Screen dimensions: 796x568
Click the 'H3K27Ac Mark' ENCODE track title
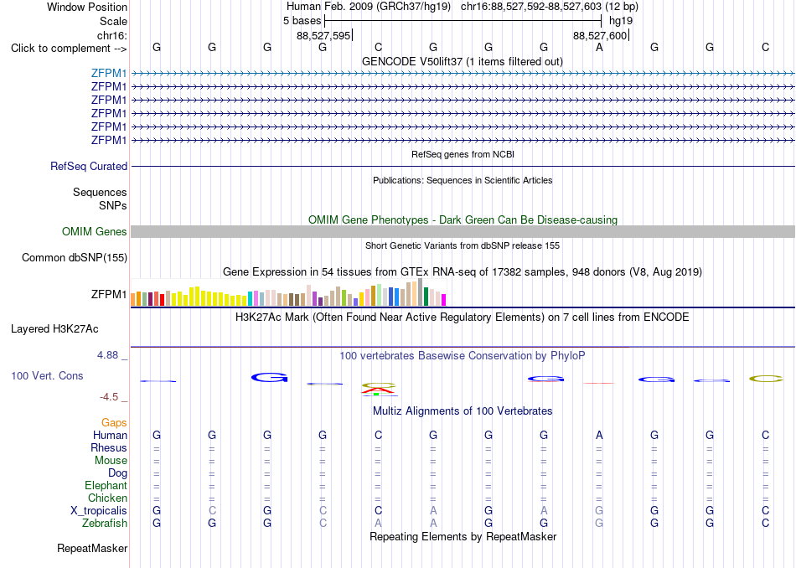click(x=463, y=318)
